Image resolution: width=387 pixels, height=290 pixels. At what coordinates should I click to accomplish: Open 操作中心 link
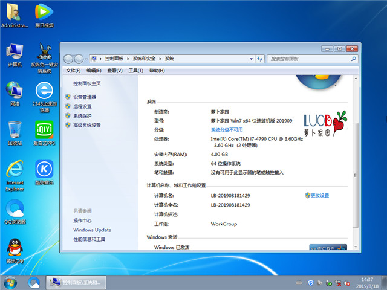[82, 221]
